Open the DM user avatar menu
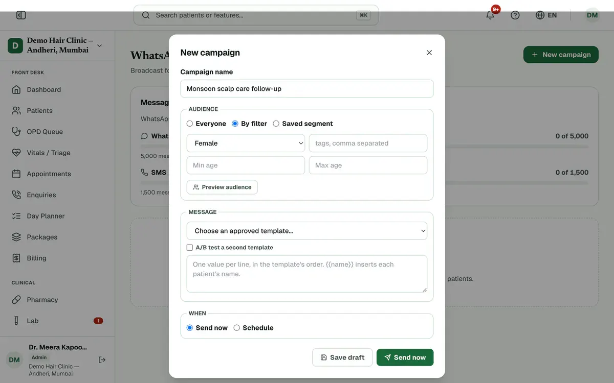This screenshot has height=383, width=614. [592, 15]
